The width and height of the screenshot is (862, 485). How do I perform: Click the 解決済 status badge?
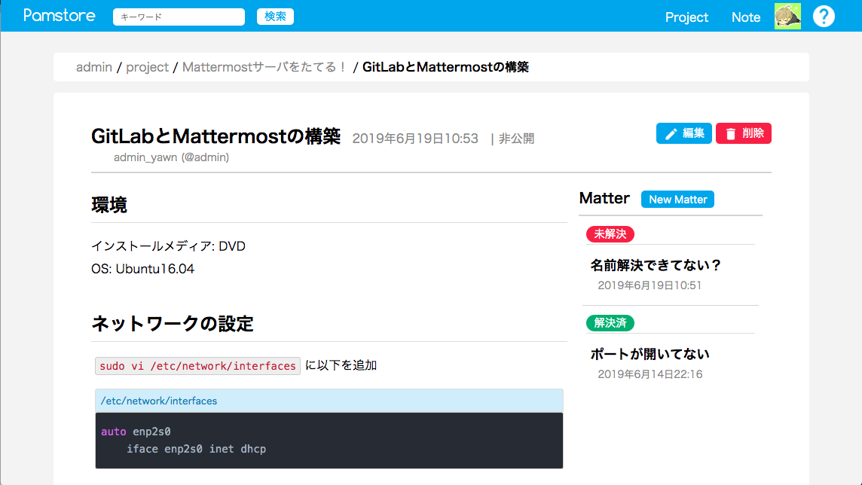point(610,323)
